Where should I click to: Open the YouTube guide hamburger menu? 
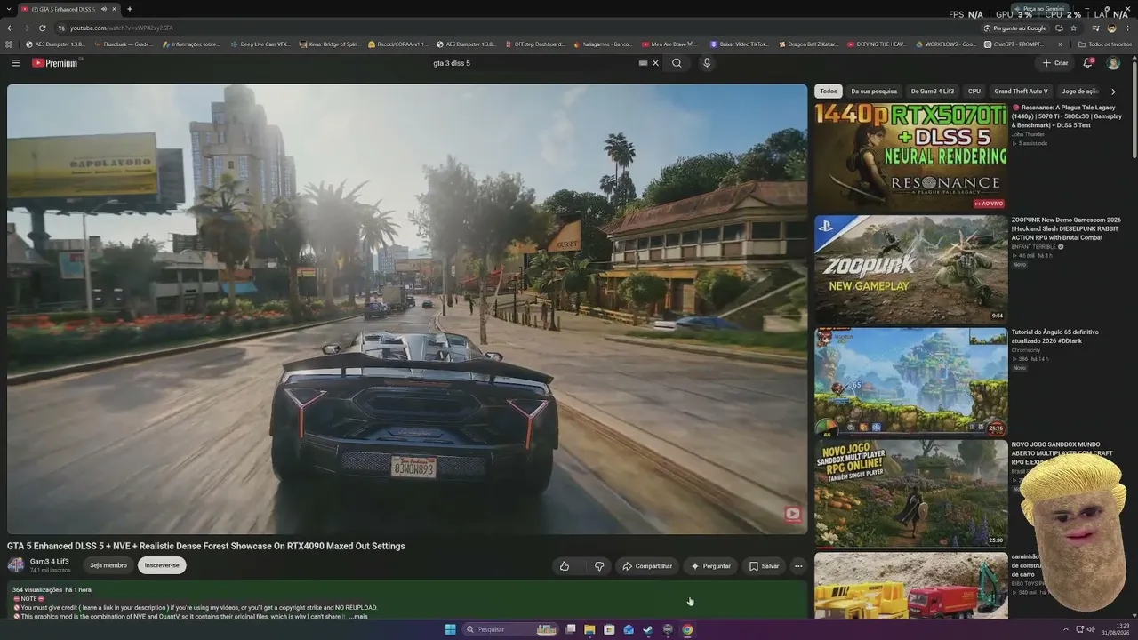coord(15,63)
